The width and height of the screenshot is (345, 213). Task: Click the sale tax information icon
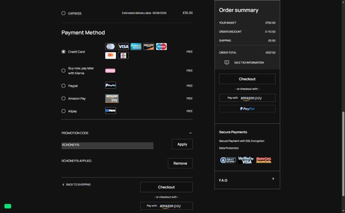(x=226, y=62)
